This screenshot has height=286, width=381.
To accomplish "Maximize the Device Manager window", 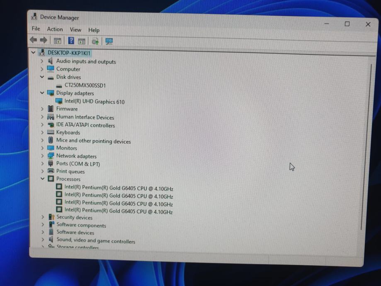I will click(x=347, y=24).
